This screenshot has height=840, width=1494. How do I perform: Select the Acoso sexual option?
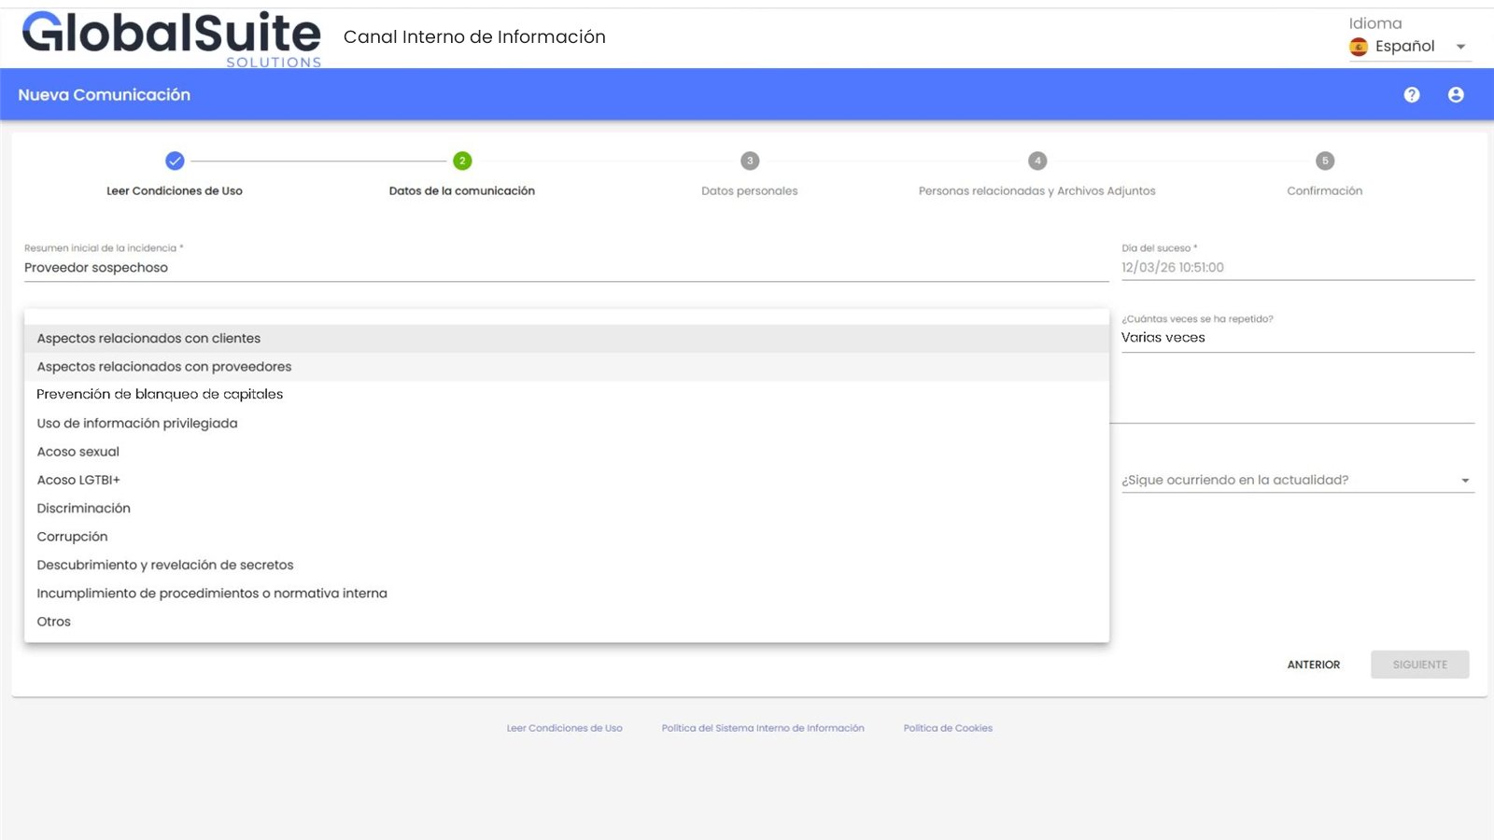567,451
